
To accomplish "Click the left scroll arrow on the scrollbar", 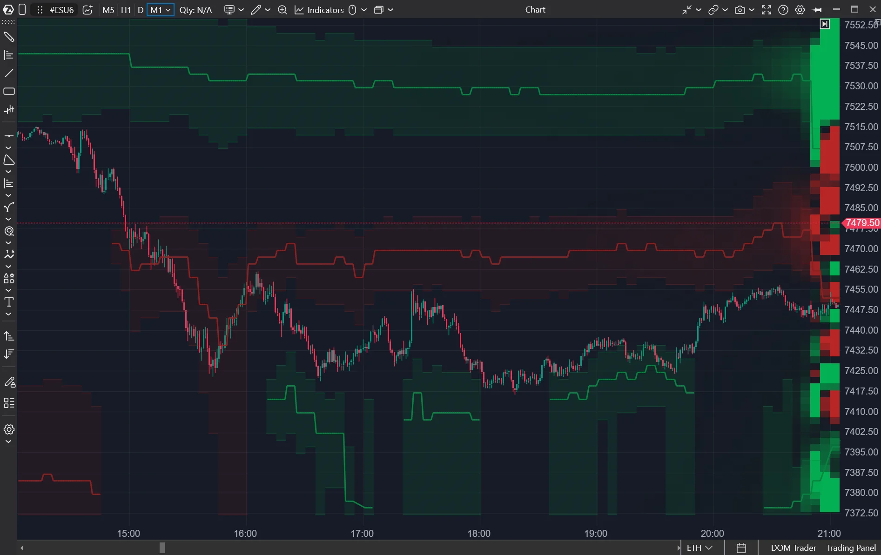I will pyautogui.click(x=22, y=548).
